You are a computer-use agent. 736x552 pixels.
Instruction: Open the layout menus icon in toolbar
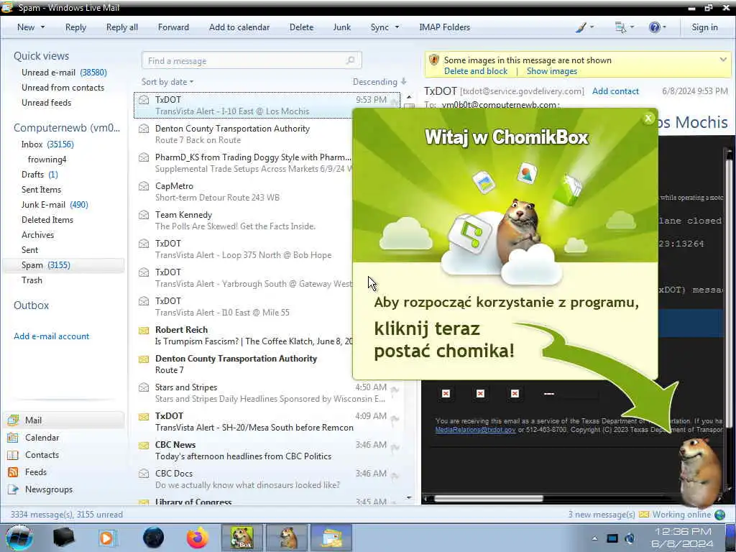click(x=620, y=27)
